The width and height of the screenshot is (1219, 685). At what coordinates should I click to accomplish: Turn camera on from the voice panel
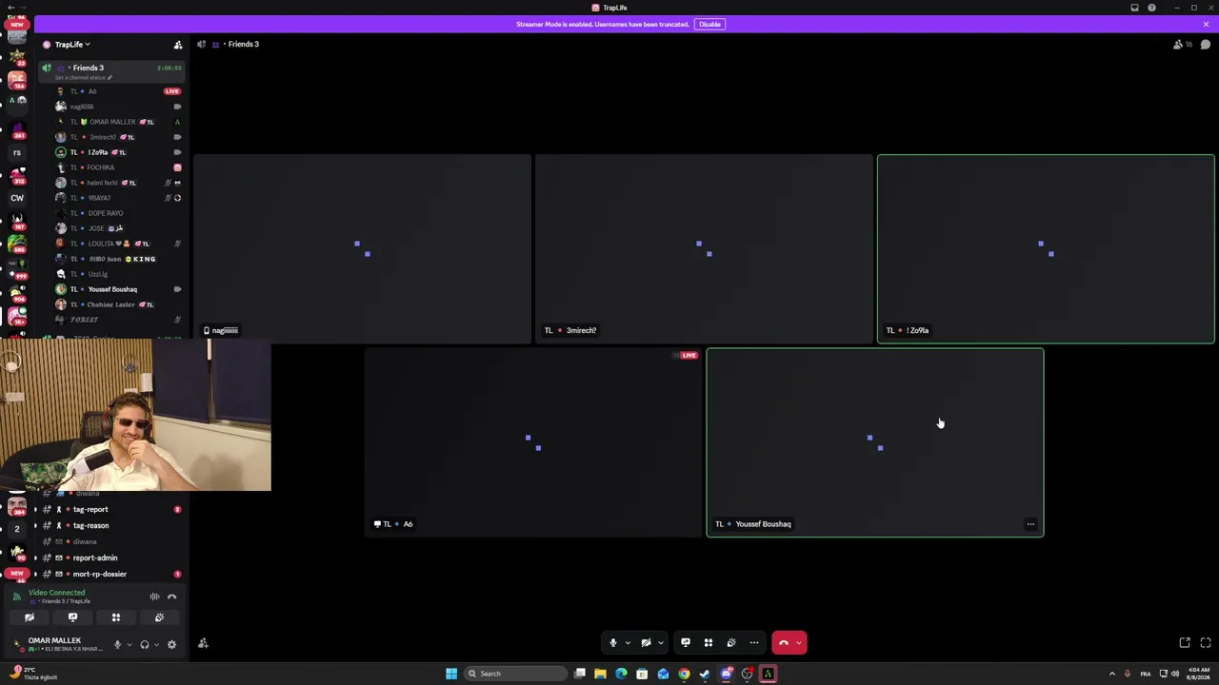click(x=30, y=617)
